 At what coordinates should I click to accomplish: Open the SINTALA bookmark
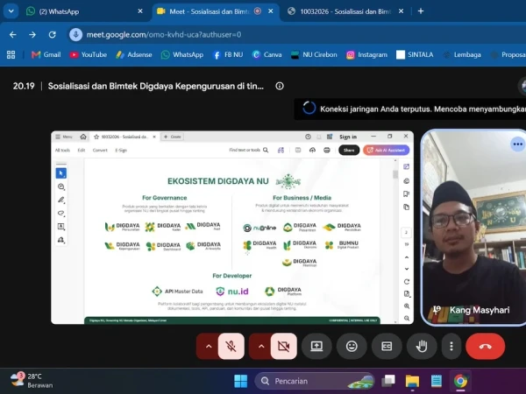tap(415, 54)
